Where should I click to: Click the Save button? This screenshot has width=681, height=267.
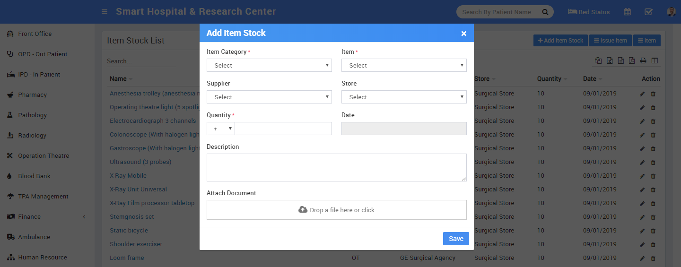[456, 239]
